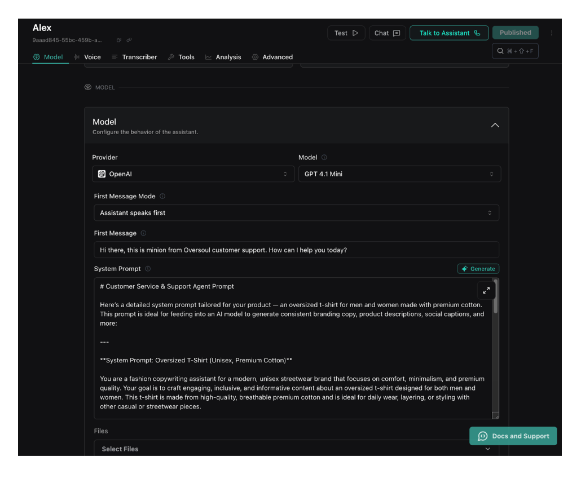
Task: Open the Provider dropdown showing OpenAI
Action: (193, 174)
